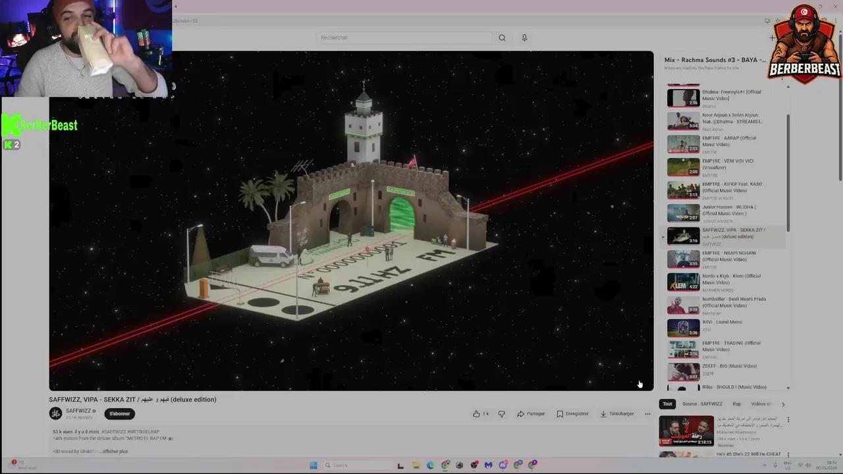
Task: Share the video via Partager
Action: (531, 413)
